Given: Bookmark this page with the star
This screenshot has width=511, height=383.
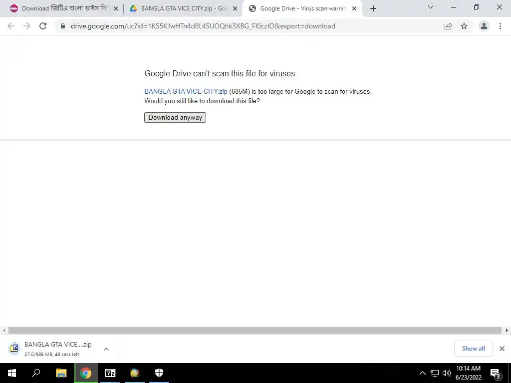Looking at the screenshot, I should coord(464,26).
